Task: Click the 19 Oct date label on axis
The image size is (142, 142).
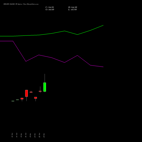Action: (30, 135)
